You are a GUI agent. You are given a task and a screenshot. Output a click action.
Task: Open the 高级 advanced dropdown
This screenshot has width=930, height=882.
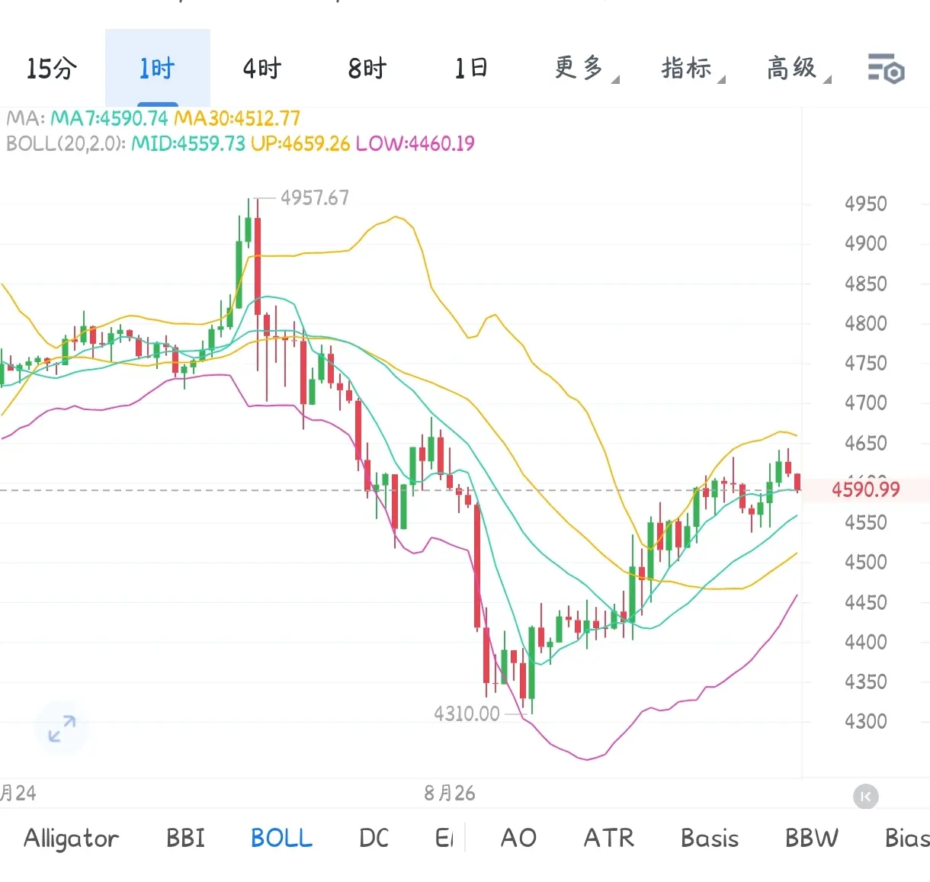point(798,69)
